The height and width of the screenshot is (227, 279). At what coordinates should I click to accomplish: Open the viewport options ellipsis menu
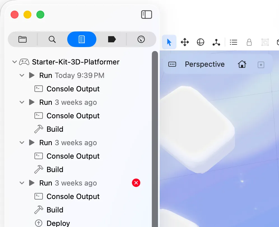click(172, 64)
